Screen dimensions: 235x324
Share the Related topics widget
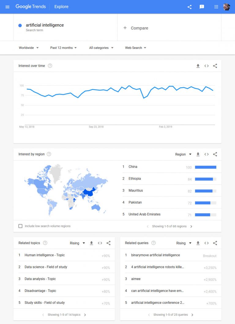tap(109, 243)
